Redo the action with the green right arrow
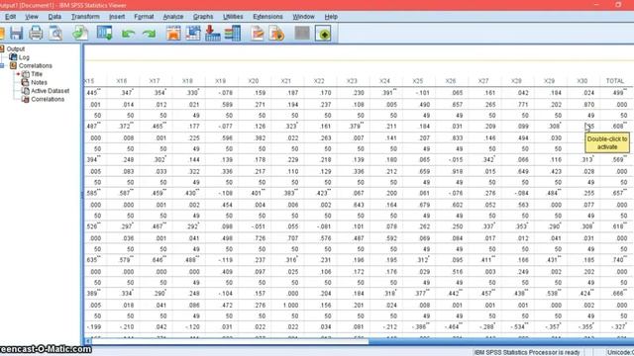The width and height of the screenshot is (634, 356). (x=149, y=34)
